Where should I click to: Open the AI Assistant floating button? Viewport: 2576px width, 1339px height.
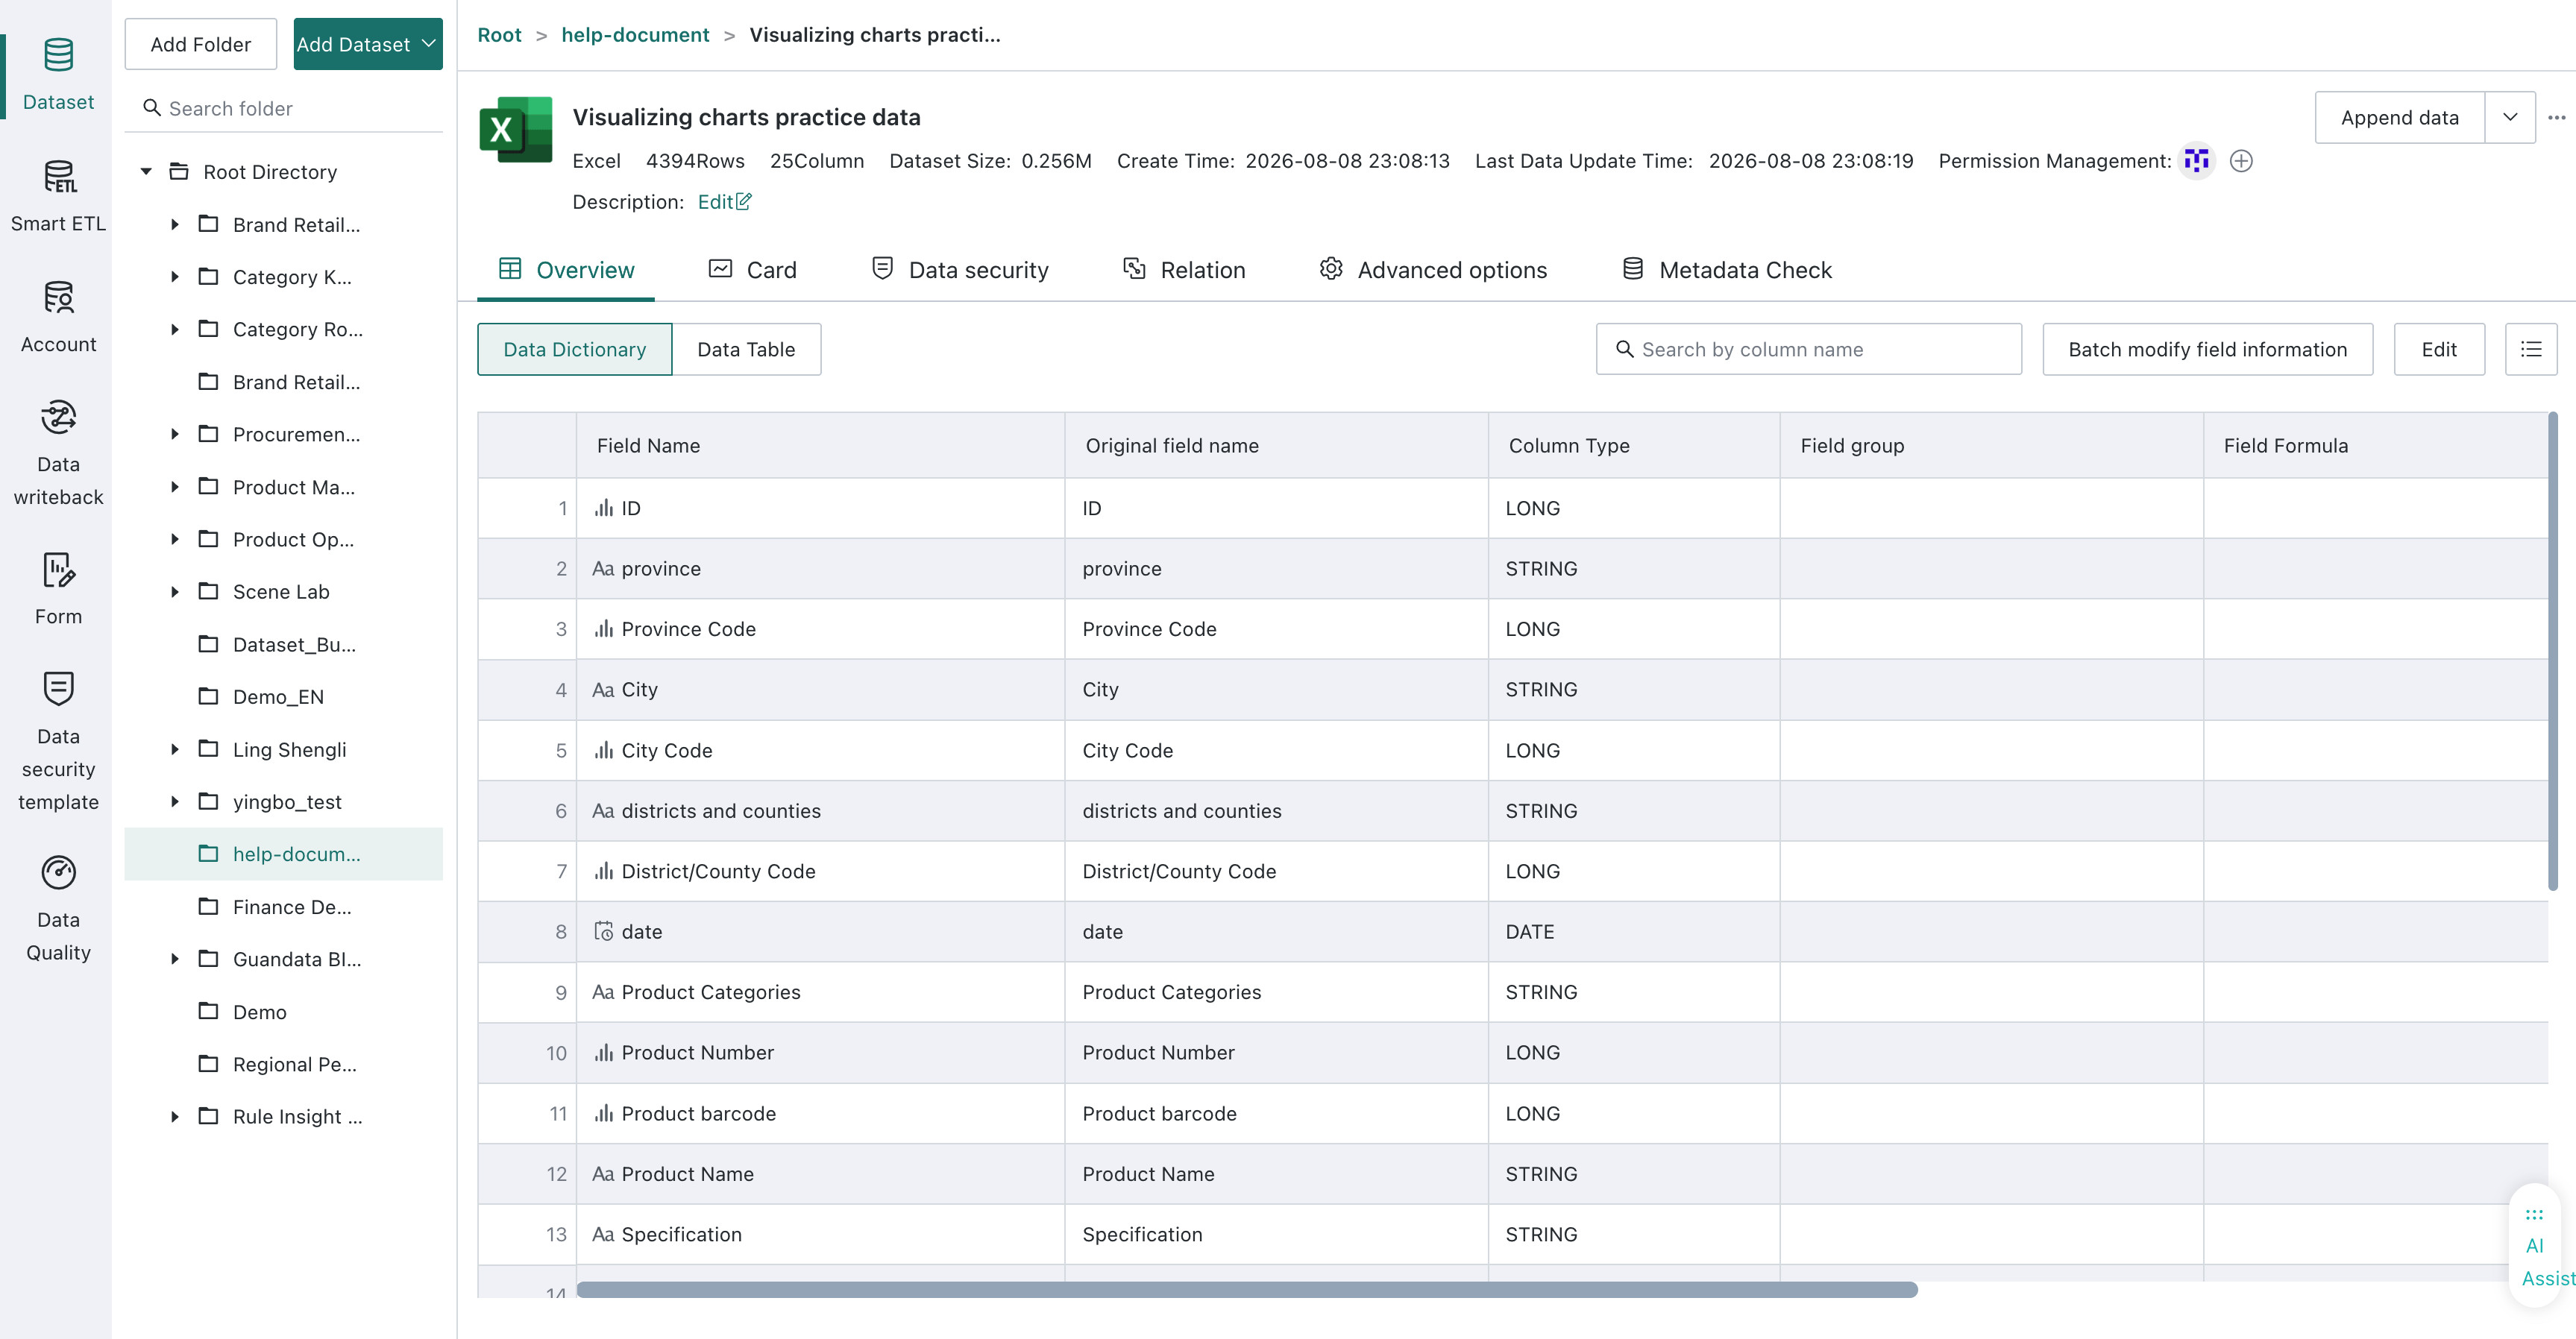click(2536, 1246)
